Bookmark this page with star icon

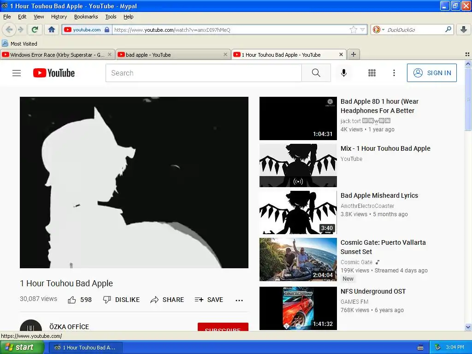[x=354, y=29]
